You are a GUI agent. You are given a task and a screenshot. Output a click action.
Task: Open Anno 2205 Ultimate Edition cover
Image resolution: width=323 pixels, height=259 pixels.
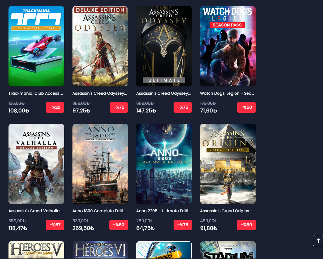[164, 164]
